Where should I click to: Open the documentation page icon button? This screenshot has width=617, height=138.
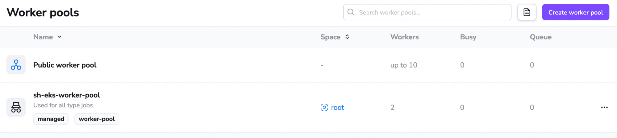click(x=527, y=12)
